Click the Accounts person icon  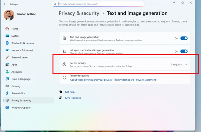click(x=7, y=72)
